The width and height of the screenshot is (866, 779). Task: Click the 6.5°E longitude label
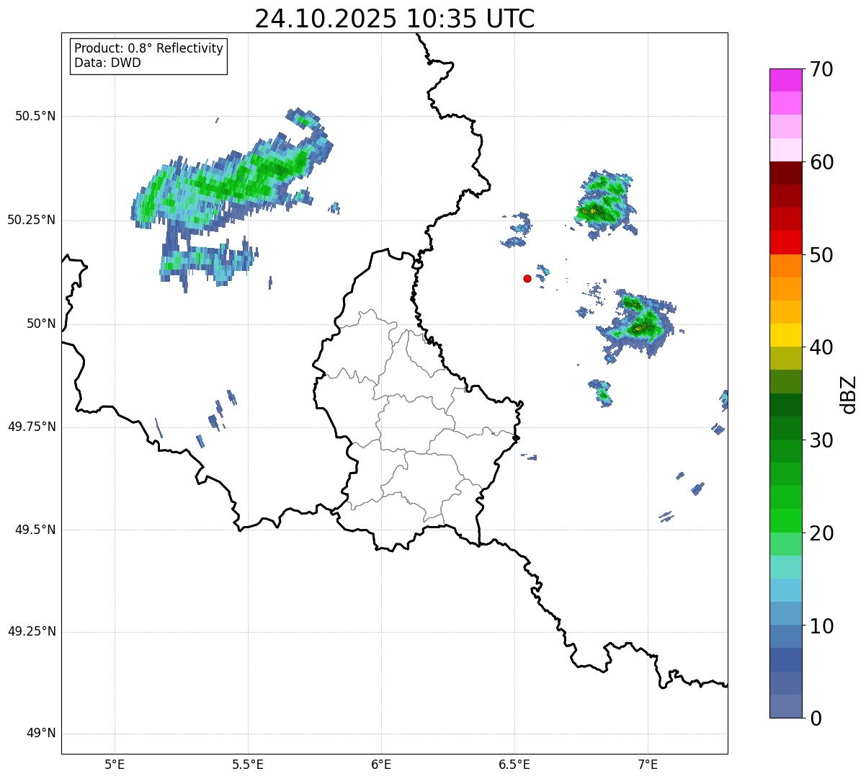click(514, 764)
